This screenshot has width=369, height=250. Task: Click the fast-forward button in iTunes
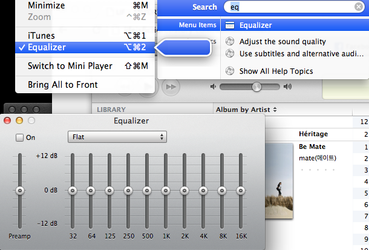pyautogui.click(x=171, y=87)
